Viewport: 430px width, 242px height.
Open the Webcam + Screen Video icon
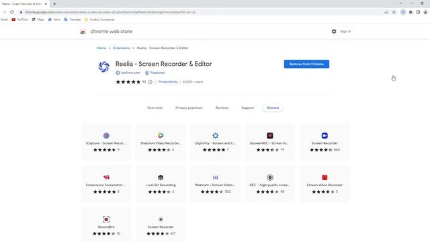coord(215,177)
